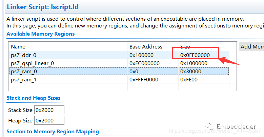Viewport: 264px width, 137px height.
Task: Click the ps7_ram_1 base address 0xFFFF0000
Action: [144, 80]
